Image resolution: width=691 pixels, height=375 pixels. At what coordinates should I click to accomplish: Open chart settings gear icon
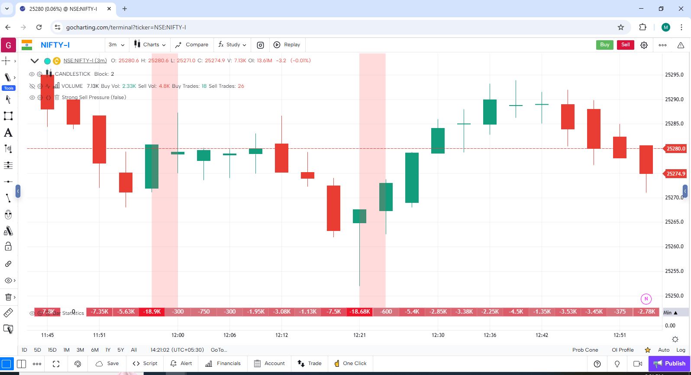[644, 45]
